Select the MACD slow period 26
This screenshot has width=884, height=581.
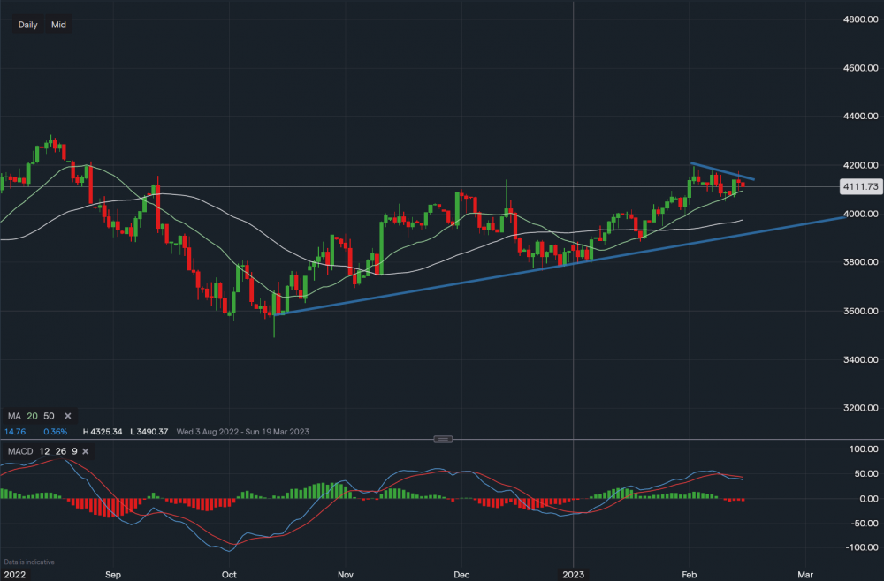[58, 451]
